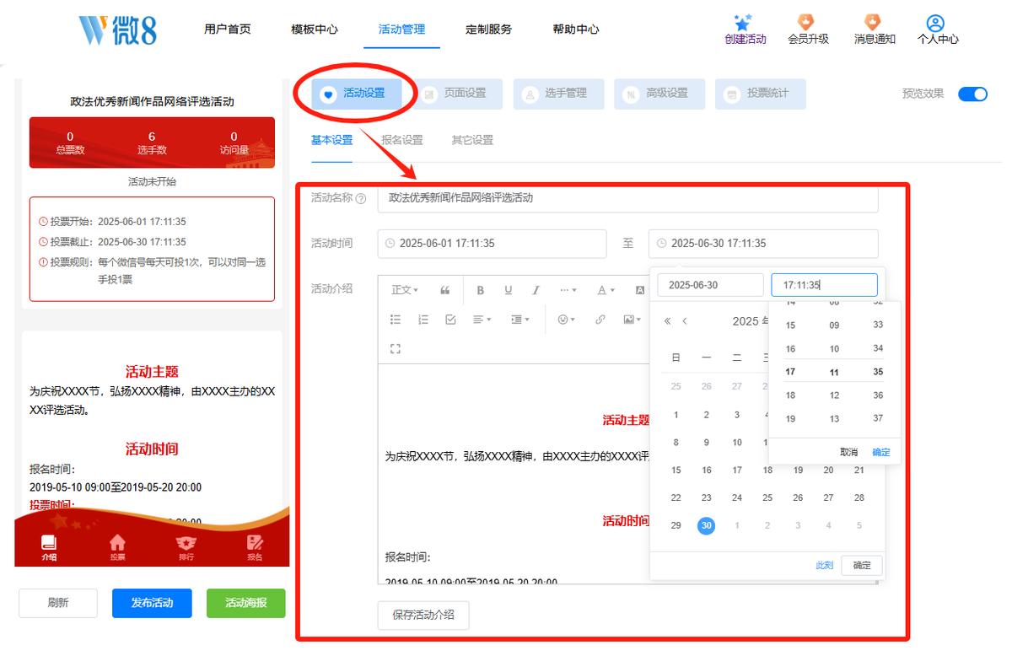Click the start time field 2025-06-01 17:11:35

(x=493, y=244)
